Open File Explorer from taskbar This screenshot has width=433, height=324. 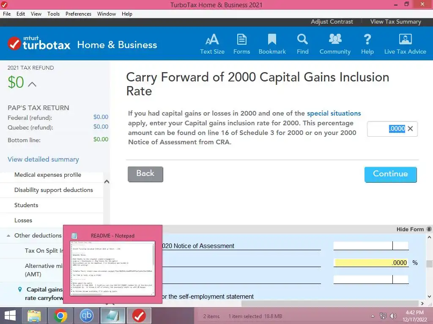[34, 316]
